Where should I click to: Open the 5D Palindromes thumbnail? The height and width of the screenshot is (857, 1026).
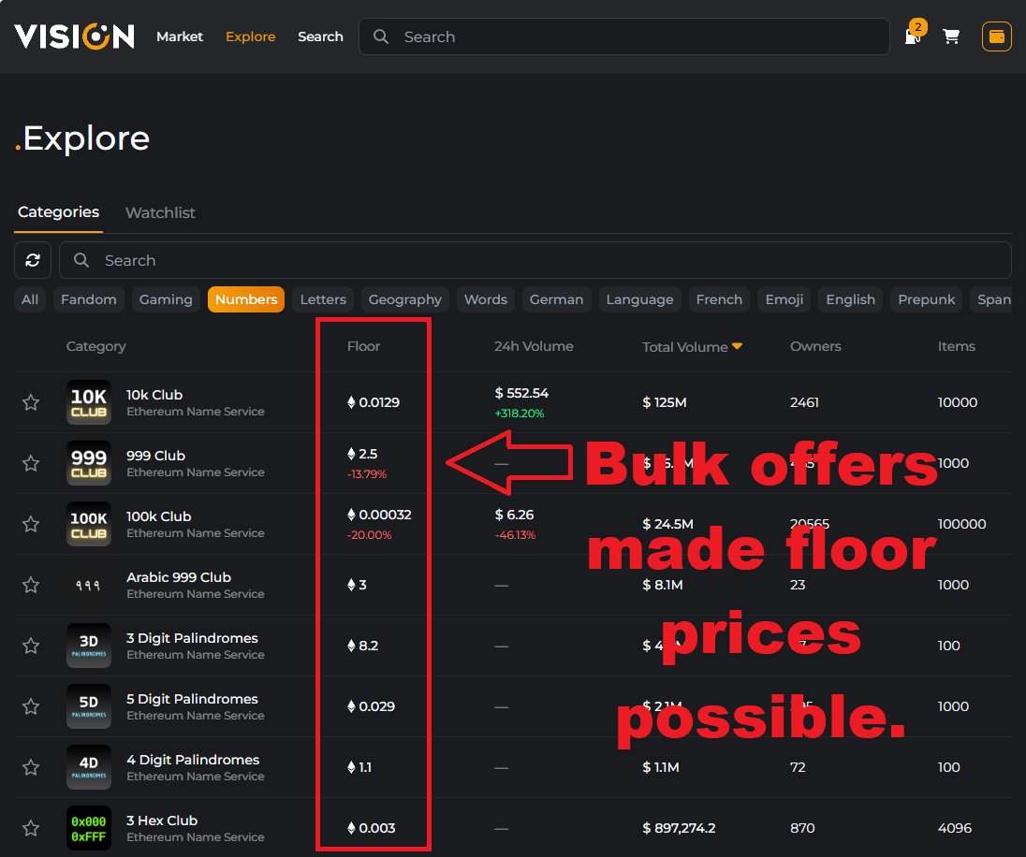point(89,706)
